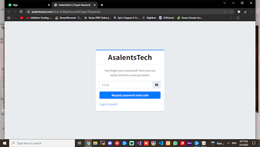Viewport: 260px width, 147px height.
Task: Open File Explorer from taskbar
Action: pyautogui.click(x=95, y=143)
